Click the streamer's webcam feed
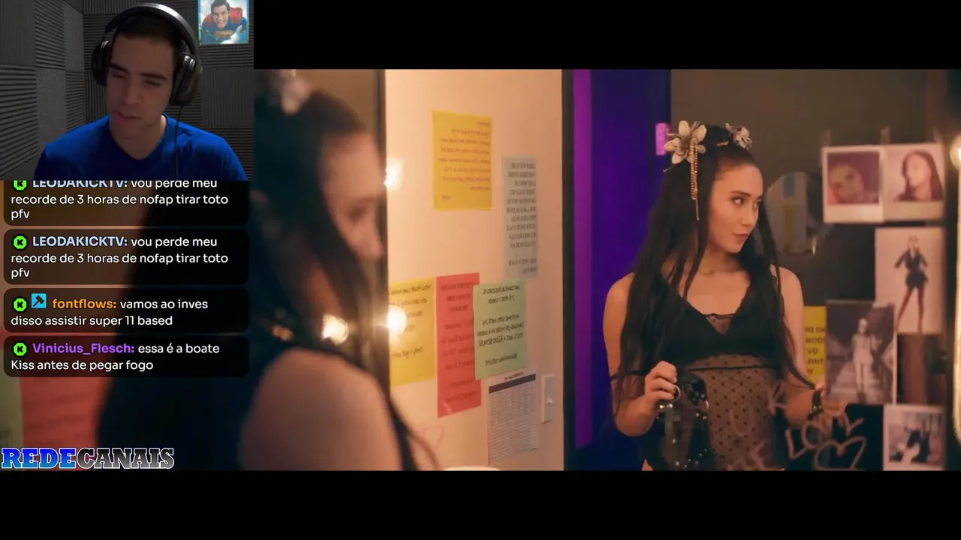Viewport: 961px width, 540px height. click(x=126, y=90)
